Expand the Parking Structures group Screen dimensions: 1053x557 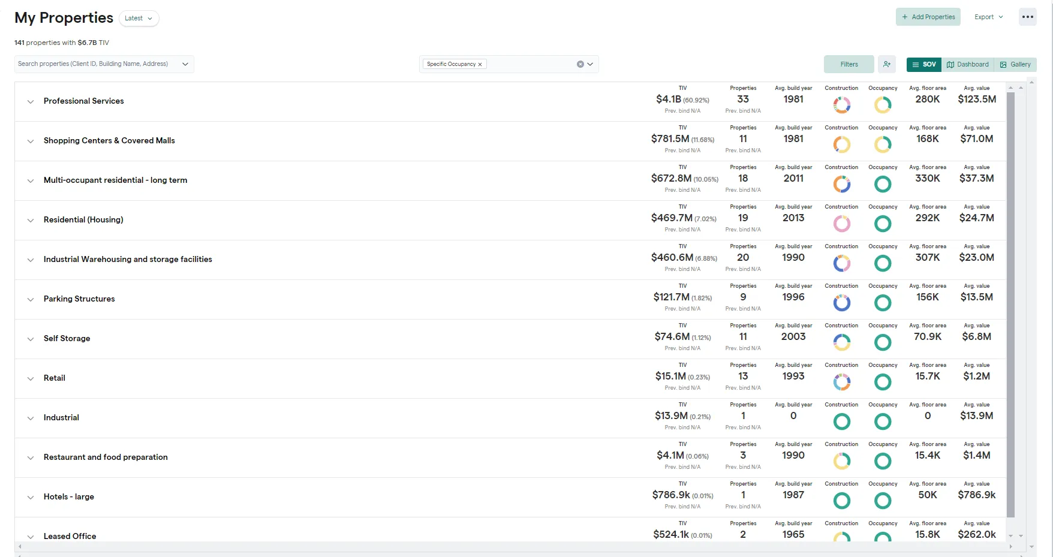(x=31, y=299)
